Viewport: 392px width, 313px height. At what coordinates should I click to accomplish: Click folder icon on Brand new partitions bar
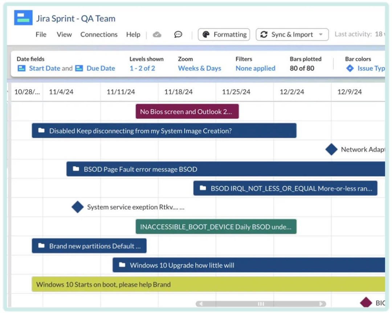[41, 246]
